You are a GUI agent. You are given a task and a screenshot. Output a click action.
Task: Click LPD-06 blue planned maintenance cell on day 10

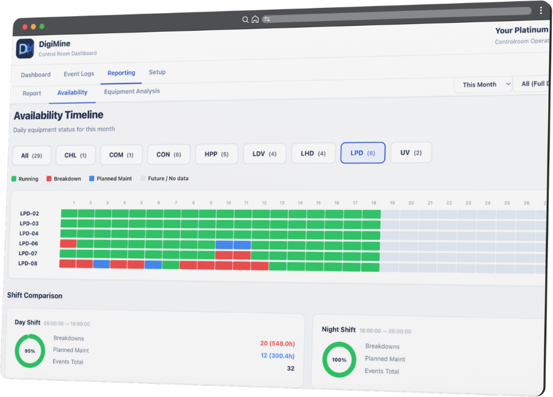[224, 245]
